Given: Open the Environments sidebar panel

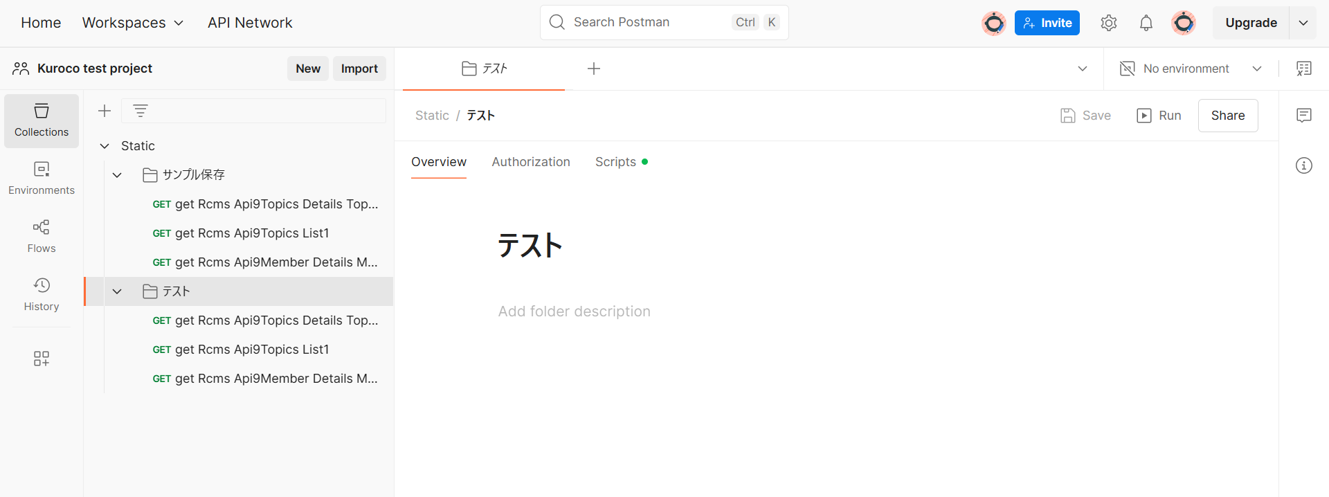Looking at the screenshot, I should tap(42, 179).
